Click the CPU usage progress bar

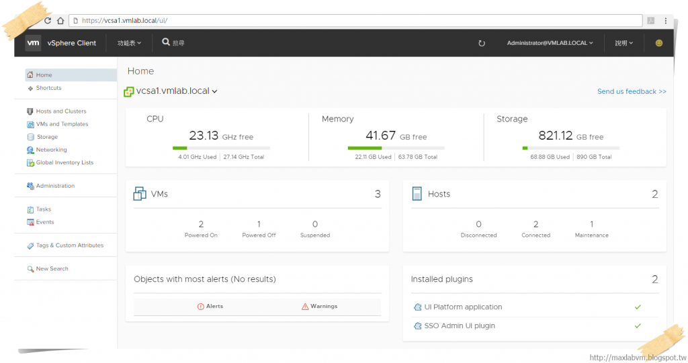(221, 148)
